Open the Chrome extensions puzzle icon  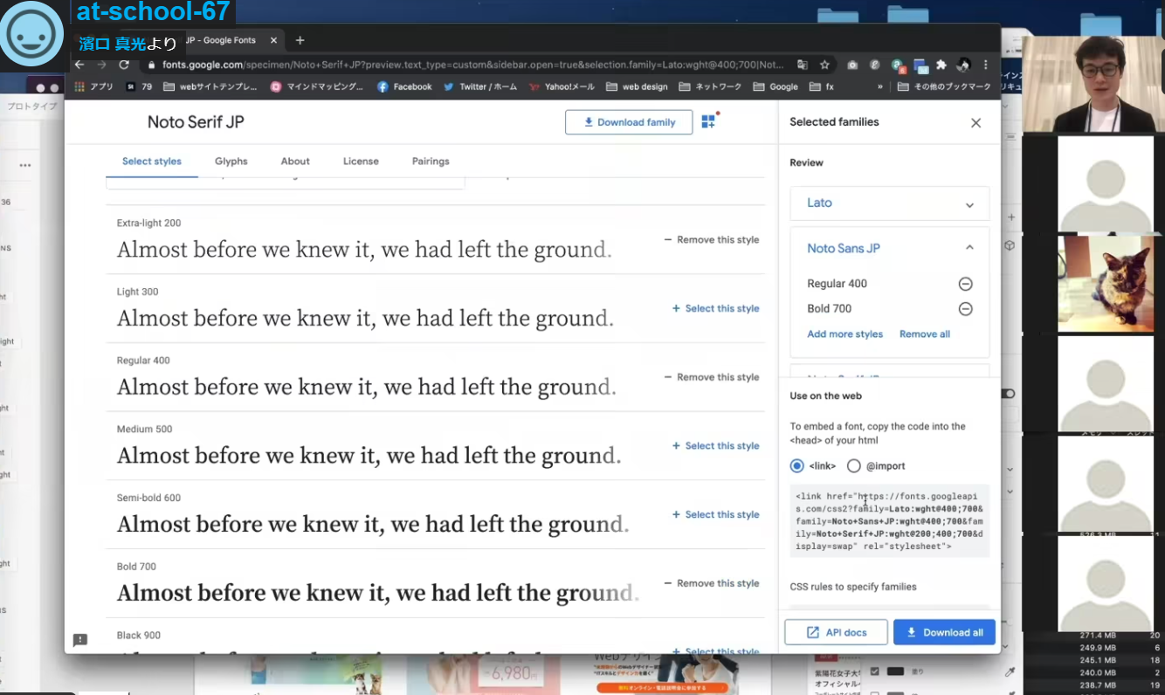pyautogui.click(x=941, y=65)
